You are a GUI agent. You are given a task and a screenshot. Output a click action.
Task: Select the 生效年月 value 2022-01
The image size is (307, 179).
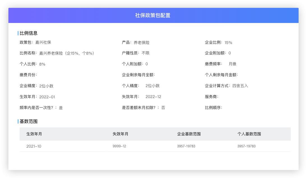point(47,97)
